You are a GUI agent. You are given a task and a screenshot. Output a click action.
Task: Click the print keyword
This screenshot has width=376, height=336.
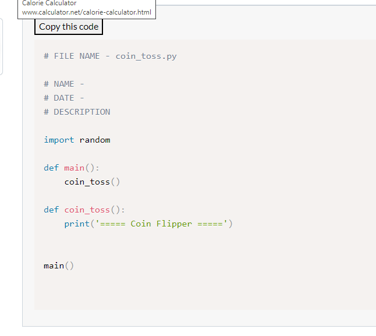click(77, 224)
